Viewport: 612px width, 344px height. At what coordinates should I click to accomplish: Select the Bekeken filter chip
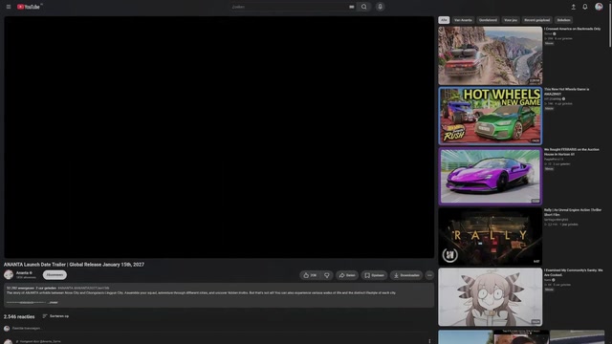click(x=563, y=20)
